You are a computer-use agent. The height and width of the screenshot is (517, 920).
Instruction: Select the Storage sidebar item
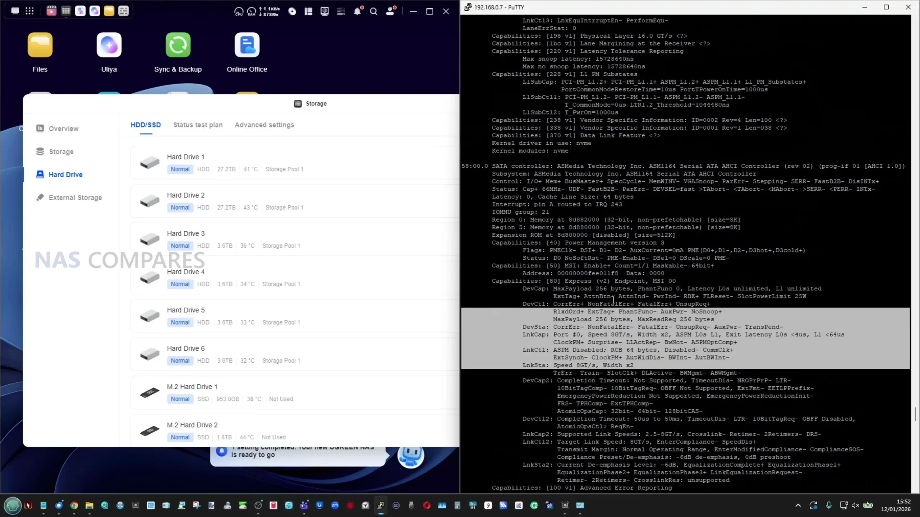(61, 152)
